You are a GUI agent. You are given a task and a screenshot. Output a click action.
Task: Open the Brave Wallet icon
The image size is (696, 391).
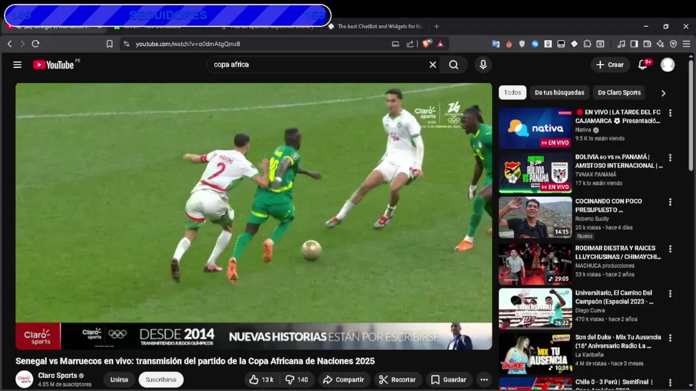coord(647,44)
